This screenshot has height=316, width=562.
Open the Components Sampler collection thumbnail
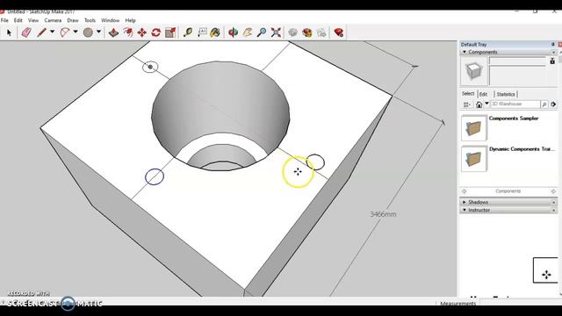[474, 128]
